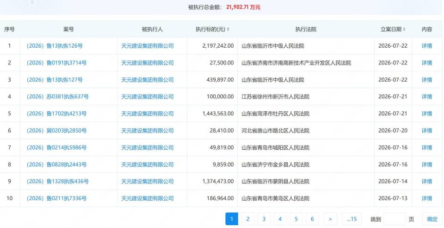Image resolution: width=444 pixels, height=228 pixels.
Task: Click 天元建设集团有限公司 in row 10
Action: tap(147, 198)
